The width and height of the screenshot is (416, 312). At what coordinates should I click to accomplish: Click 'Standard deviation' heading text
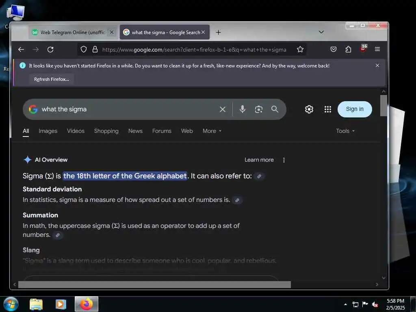[52, 189]
